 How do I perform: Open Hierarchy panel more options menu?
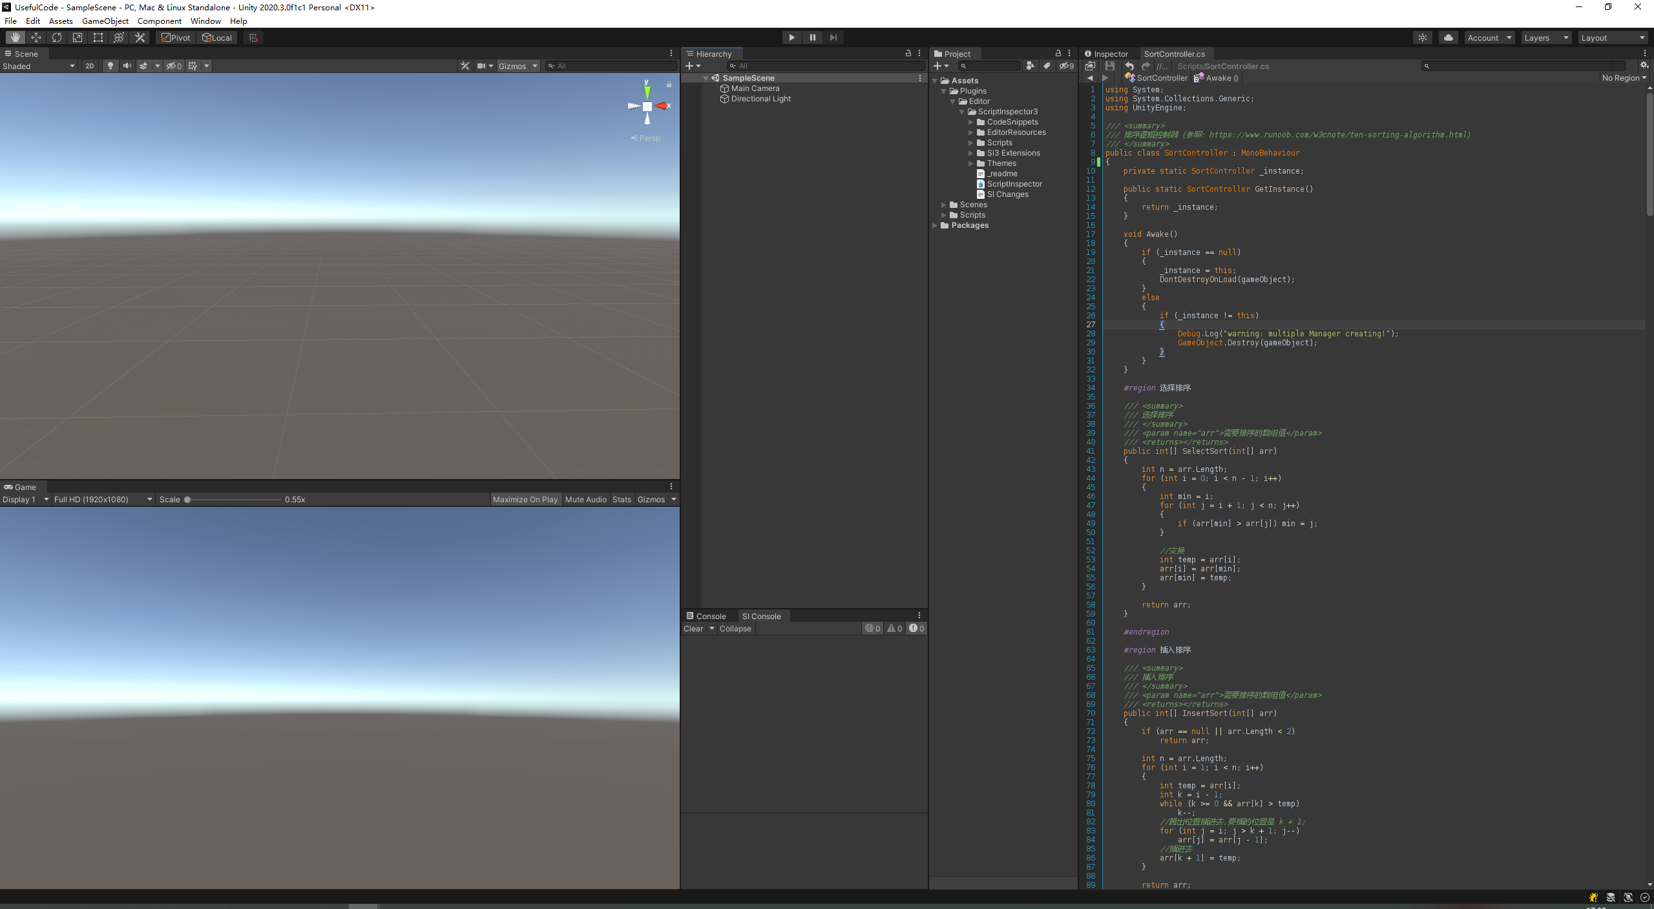click(919, 54)
